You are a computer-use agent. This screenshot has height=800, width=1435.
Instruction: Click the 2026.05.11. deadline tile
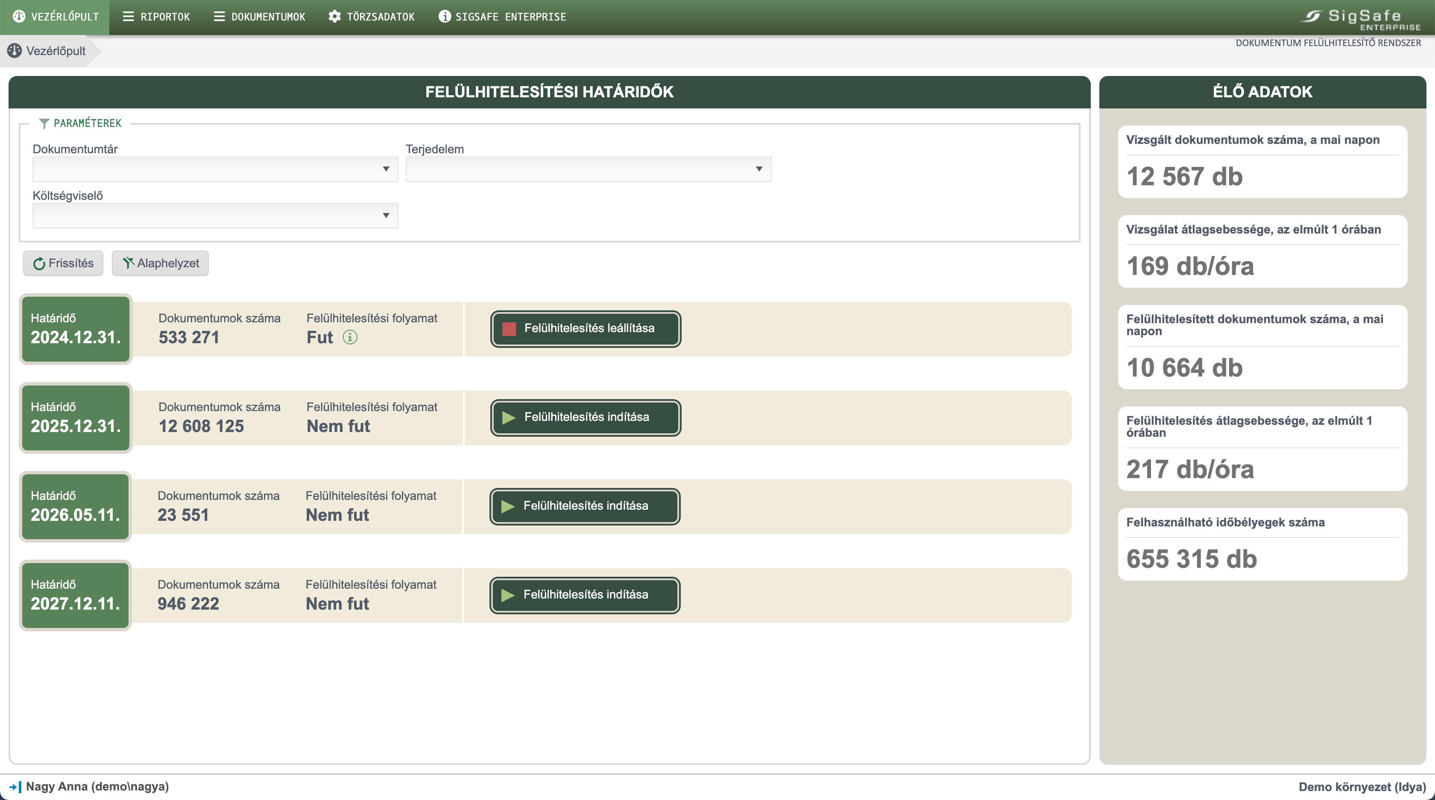click(75, 507)
